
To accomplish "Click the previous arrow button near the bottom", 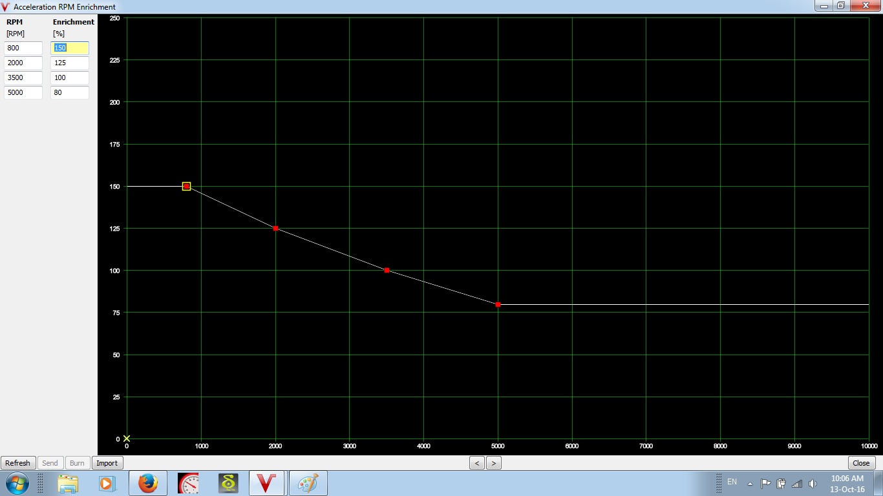I will (x=477, y=463).
